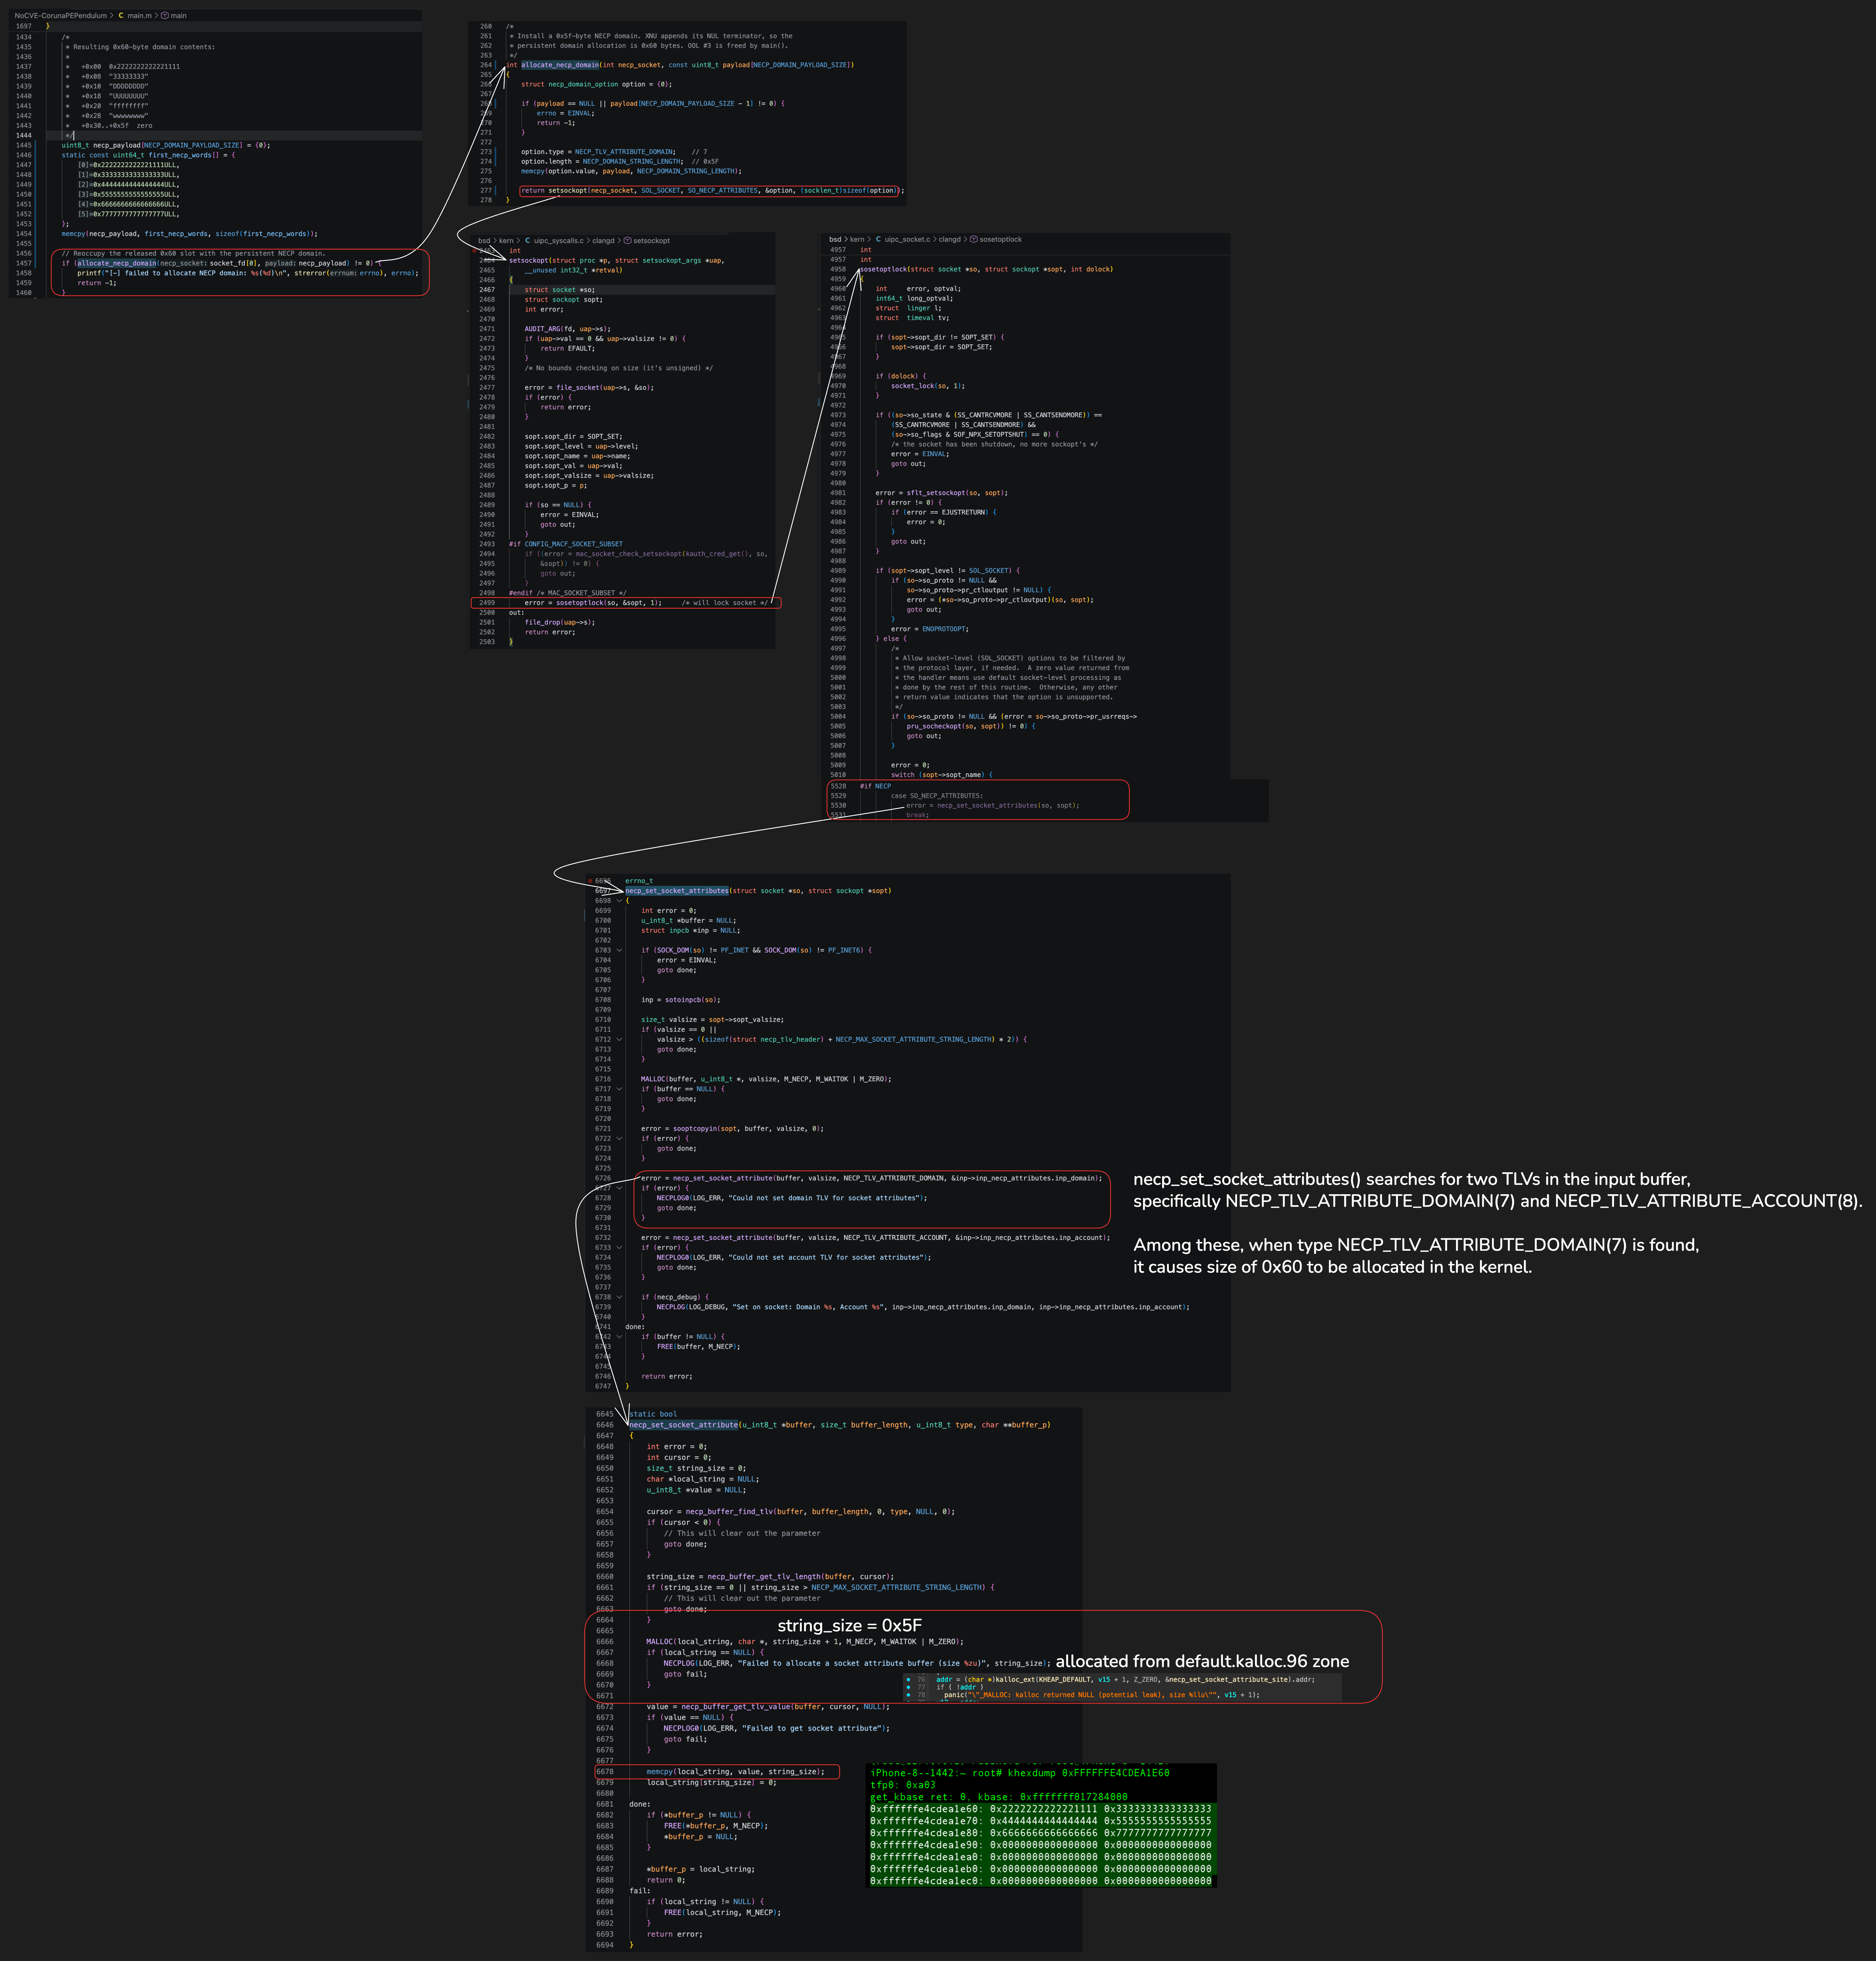This screenshot has height=1961, width=1876.
Task: Collapse the fold chevron at line 6712
Action: (619, 1039)
